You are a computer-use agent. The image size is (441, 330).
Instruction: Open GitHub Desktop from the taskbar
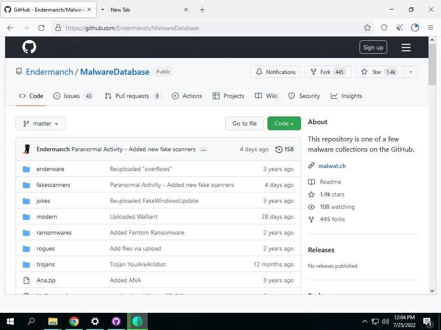coord(116,321)
